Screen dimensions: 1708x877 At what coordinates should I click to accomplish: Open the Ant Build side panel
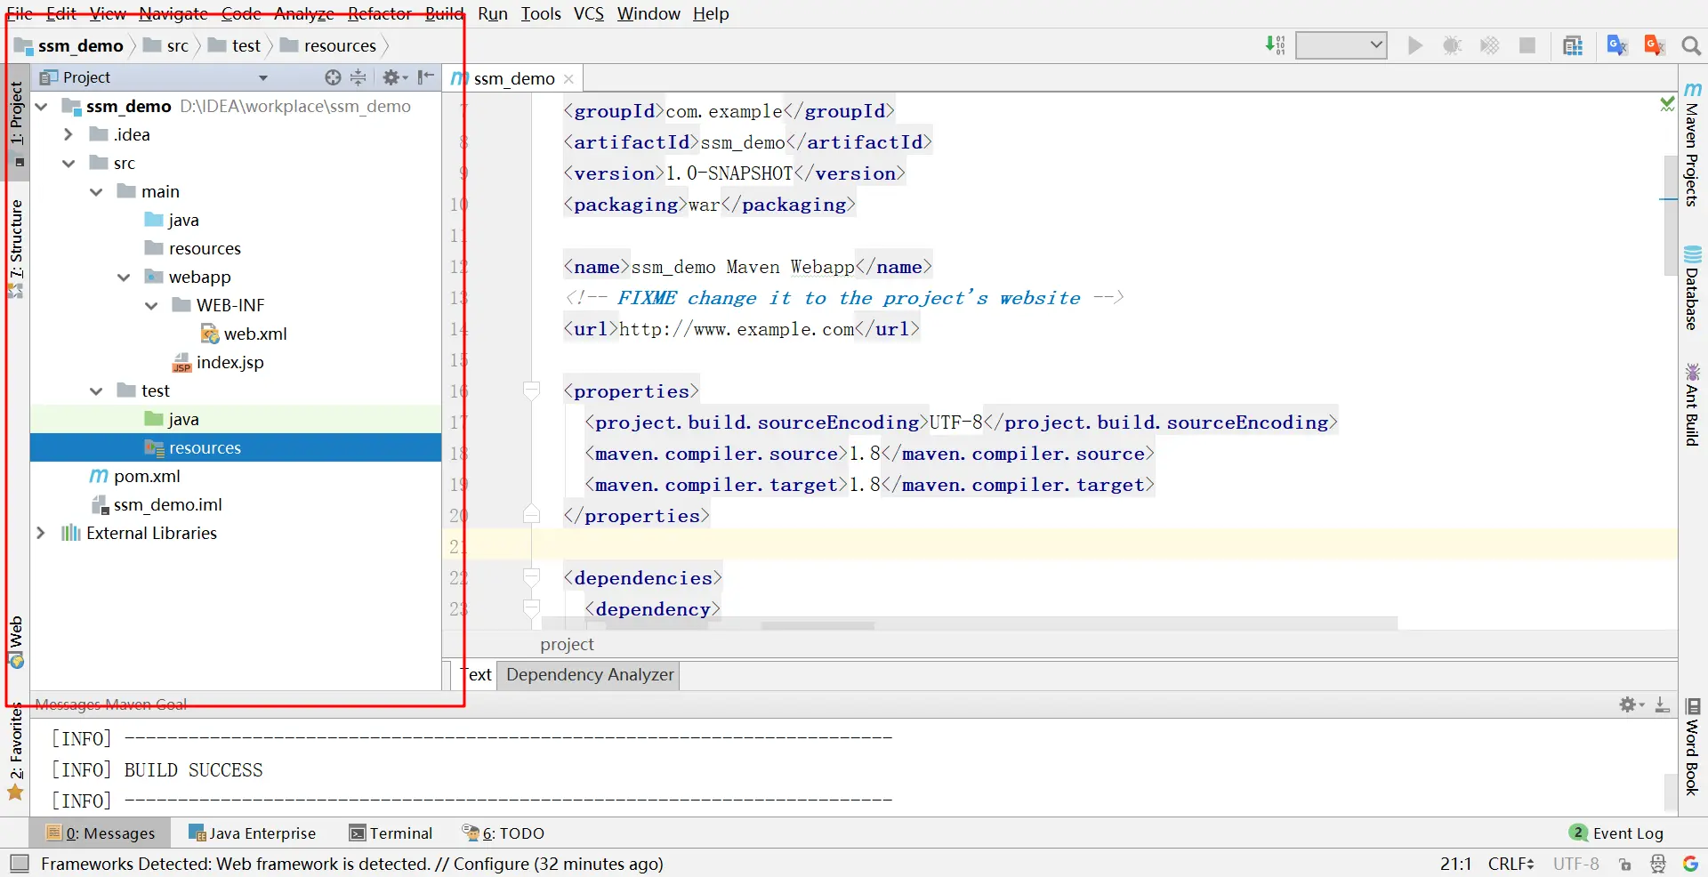click(1692, 405)
